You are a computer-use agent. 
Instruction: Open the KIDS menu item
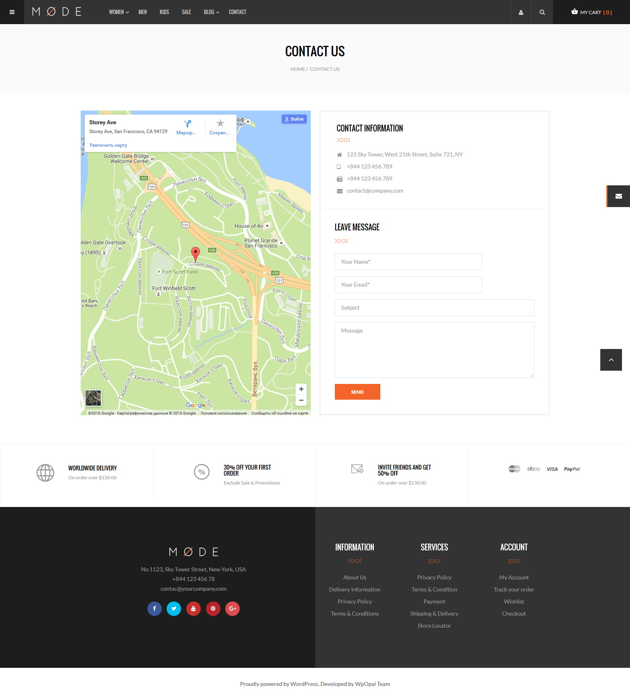point(164,12)
